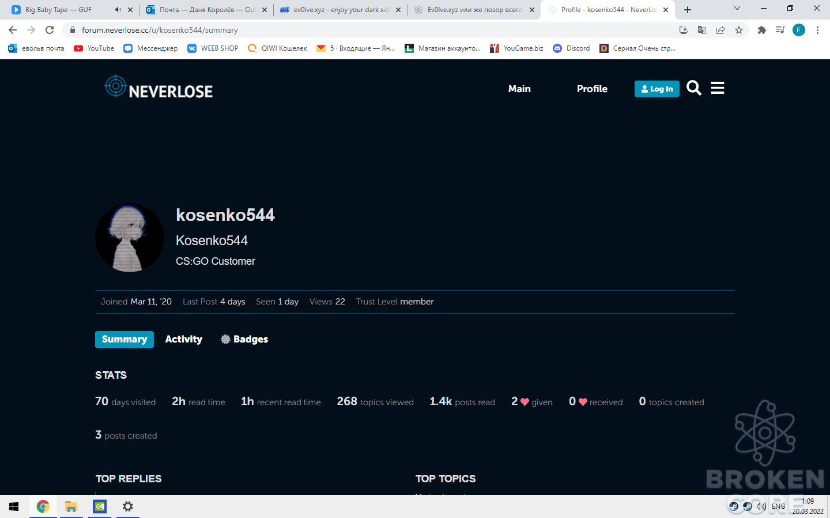This screenshot has width=830, height=518.
Task: Open the Windows Start menu
Action: [x=14, y=506]
